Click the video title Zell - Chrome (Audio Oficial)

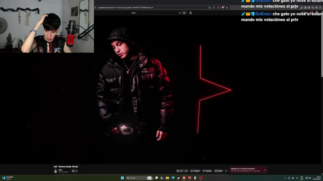tap(66, 167)
